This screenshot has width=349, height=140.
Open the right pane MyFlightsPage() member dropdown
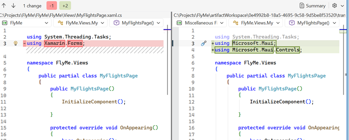click(x=312, y=23)
